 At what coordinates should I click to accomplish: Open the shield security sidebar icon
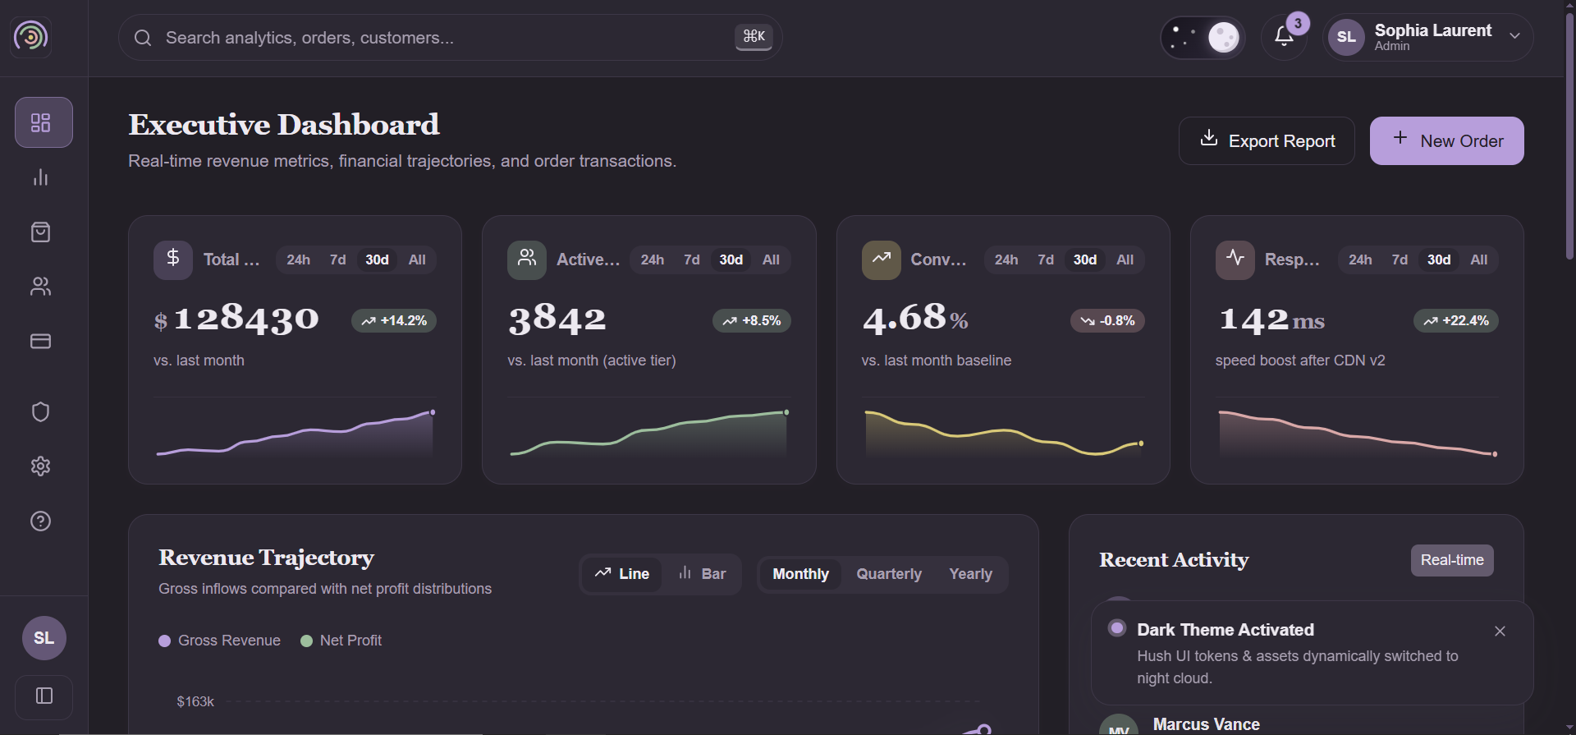[40, 411]
